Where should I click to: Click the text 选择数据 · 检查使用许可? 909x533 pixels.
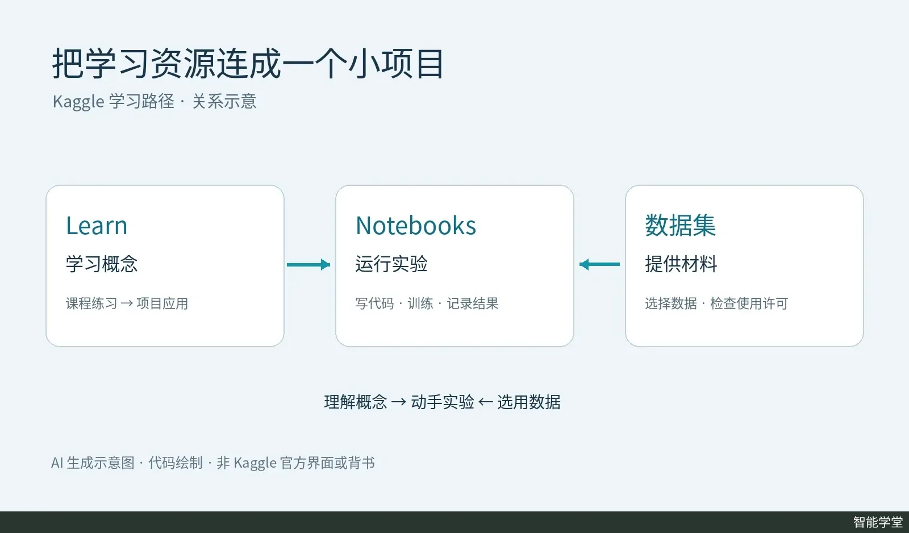[716, 303]
